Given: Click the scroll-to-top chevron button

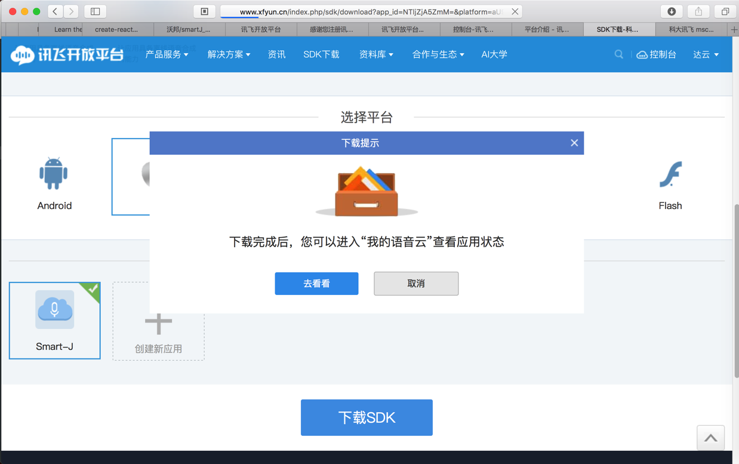Looking at the screenshot, I should [x=710, y=438].
